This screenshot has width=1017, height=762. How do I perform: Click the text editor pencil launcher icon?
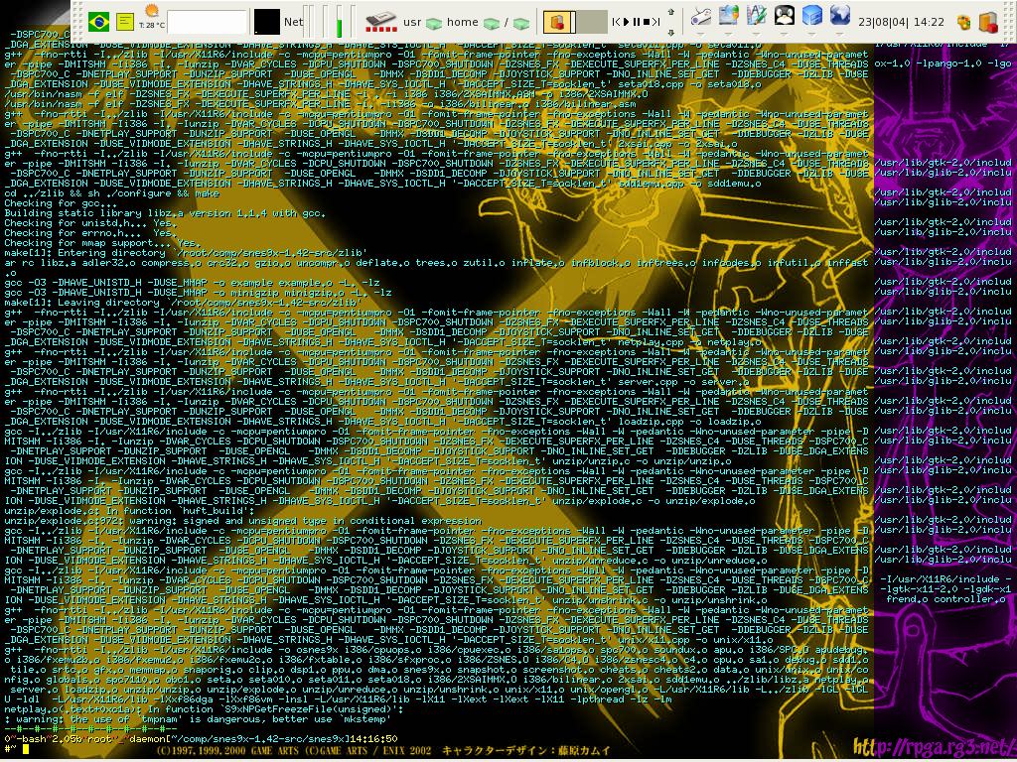(x=756, y=15)
